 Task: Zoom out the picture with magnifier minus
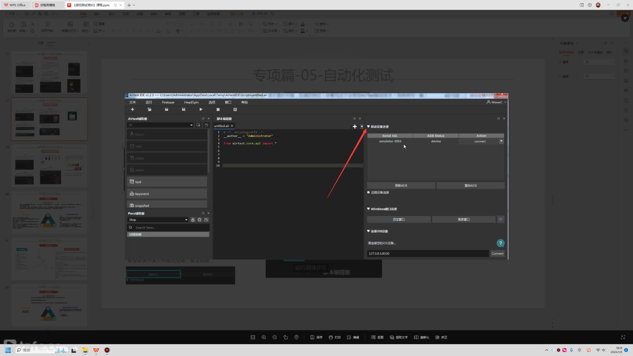click(275, 337)
